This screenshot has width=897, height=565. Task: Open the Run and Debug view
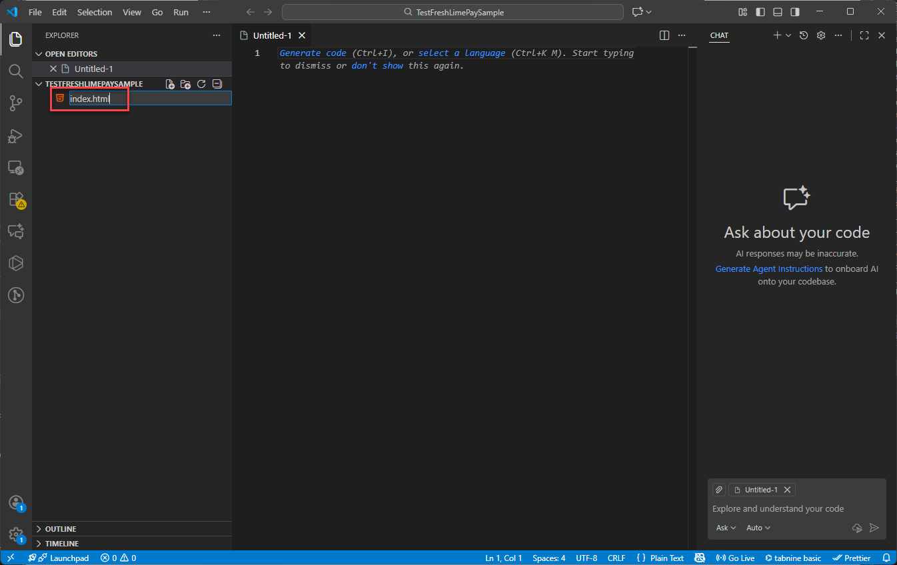[x=16, y=136]
